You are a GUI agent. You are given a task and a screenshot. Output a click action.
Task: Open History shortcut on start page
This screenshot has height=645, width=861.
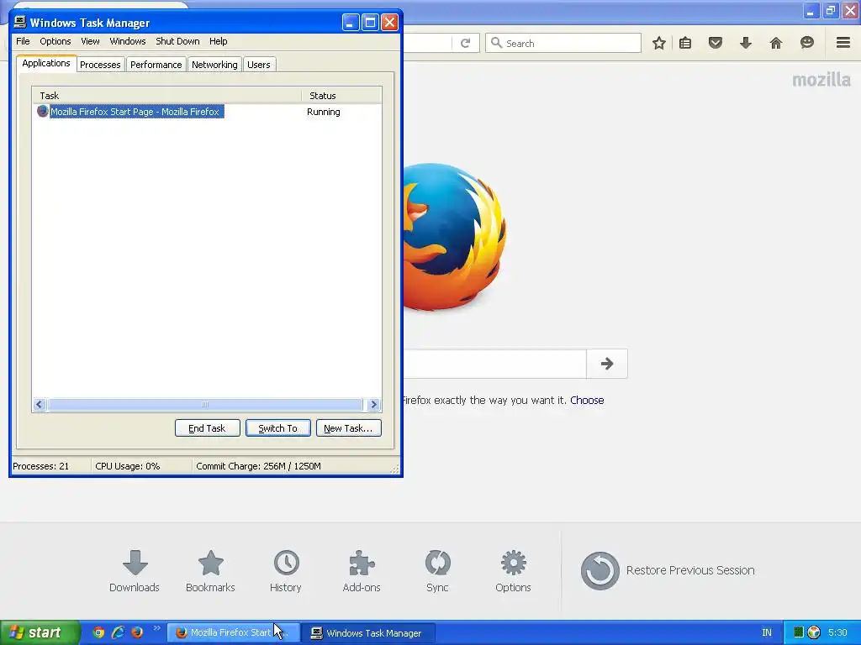[286, 571]
